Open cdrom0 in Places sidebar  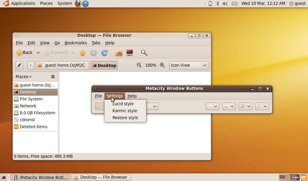pos(35,120)
